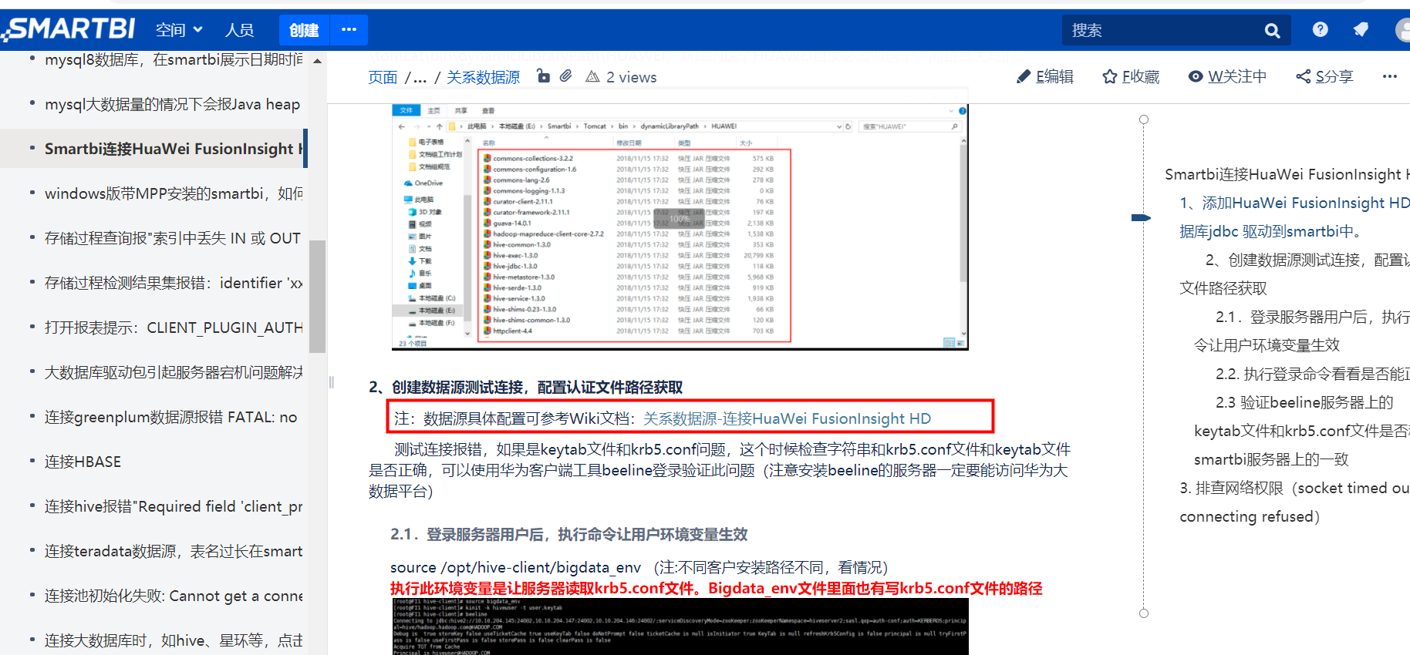The height and width of the screenshot is (655, 1410).
Task: Open the 人员 menu
Action: point(240,30)
